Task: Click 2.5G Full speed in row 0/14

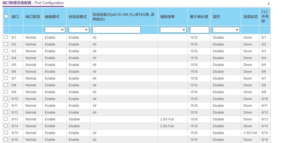Action: (167, 126)
